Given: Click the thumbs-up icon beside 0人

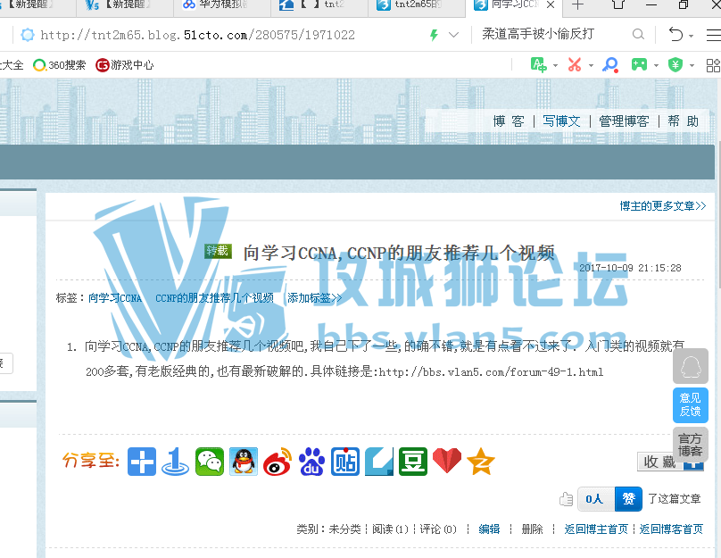Looking at the screenshot, I should pyautogui.click(x=566, y=499).
